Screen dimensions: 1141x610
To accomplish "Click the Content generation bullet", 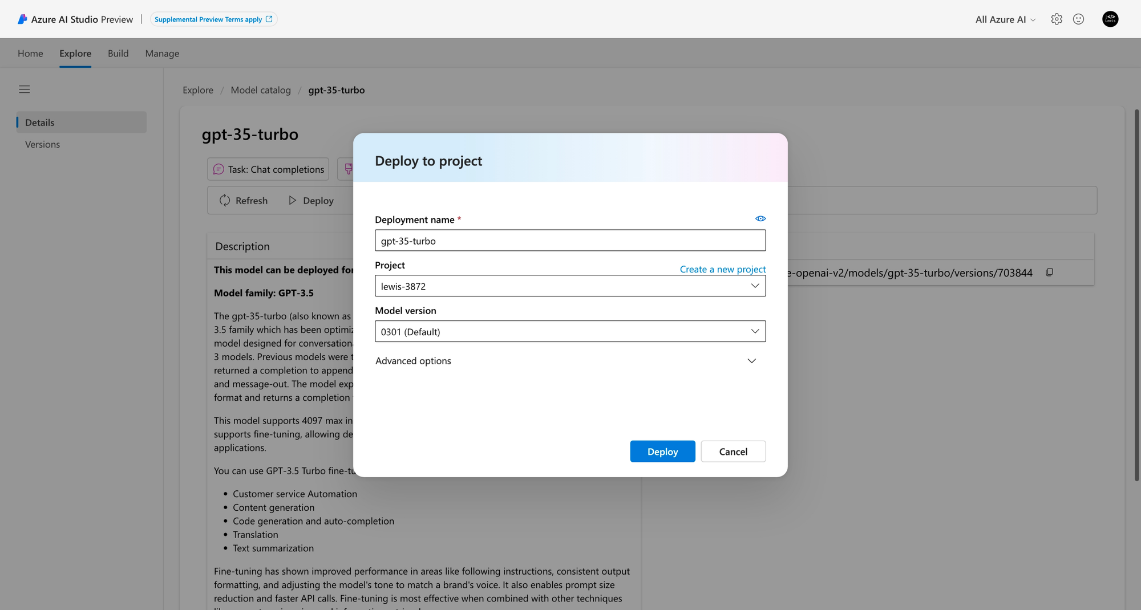I will click(273, 508).
